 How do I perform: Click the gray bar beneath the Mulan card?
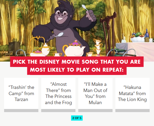click(x=95, y=111)
